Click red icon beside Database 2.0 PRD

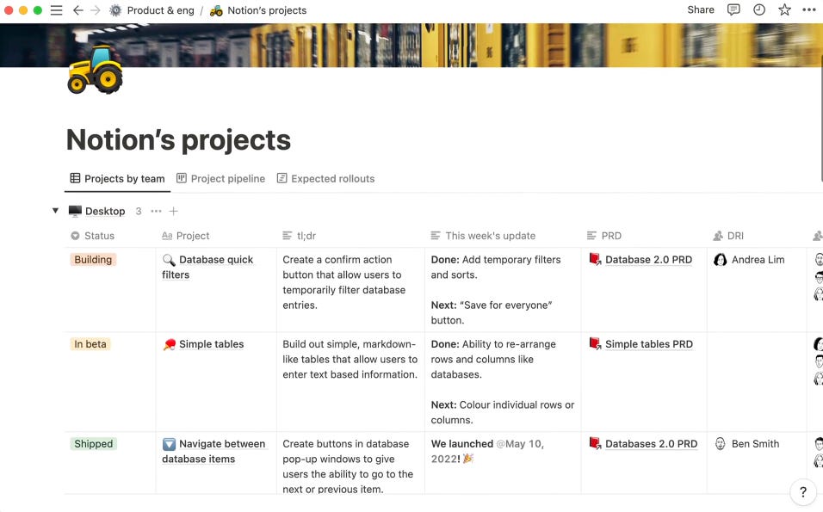pos(595,259)
